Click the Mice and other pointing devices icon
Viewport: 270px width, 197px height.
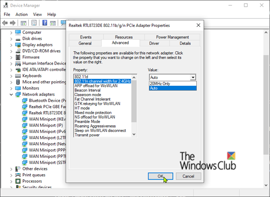click(x=18, y=82)
